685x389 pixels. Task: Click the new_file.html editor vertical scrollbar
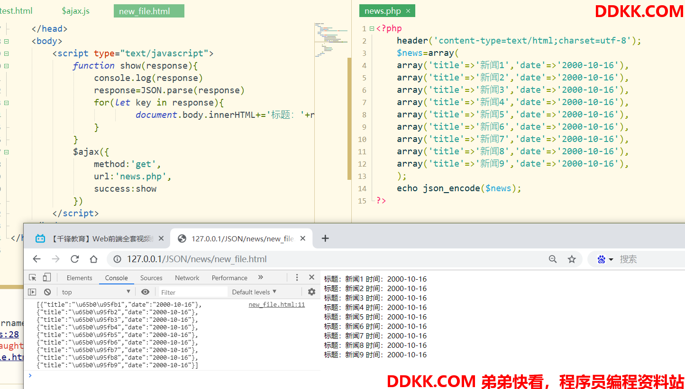tap(349, 118)
